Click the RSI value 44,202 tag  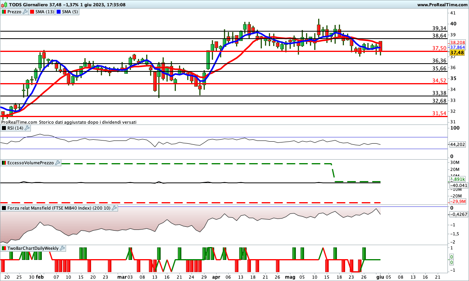(458, 144)
